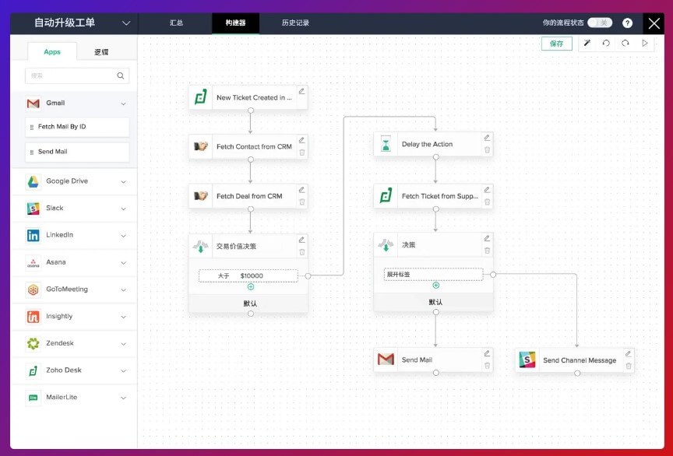Click the play test-run icon
Viewport: 673px width, 456px height.
[645, 43]
